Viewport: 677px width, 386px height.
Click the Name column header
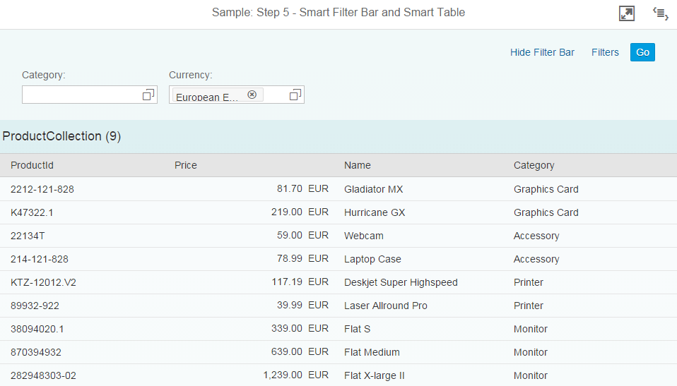pyautogui.click(x=358, y=165)
